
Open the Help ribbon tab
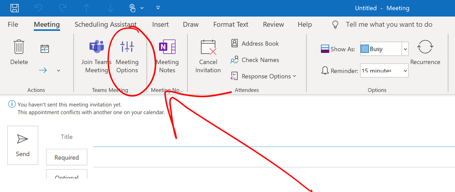point(305,25)
